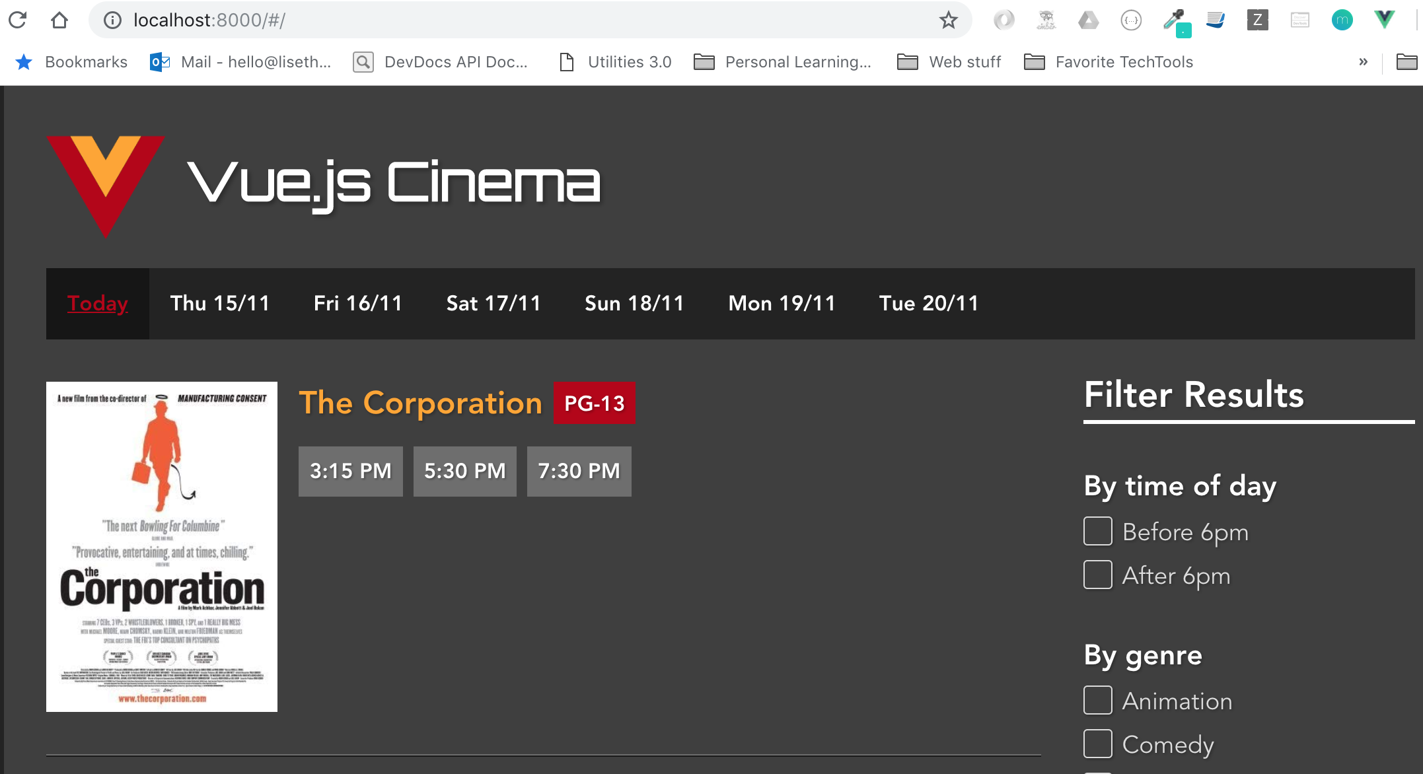1423x774 pixels.
Task: Open The Corporation movie title link
Action: pyautogui.click(x=420, y=403)
